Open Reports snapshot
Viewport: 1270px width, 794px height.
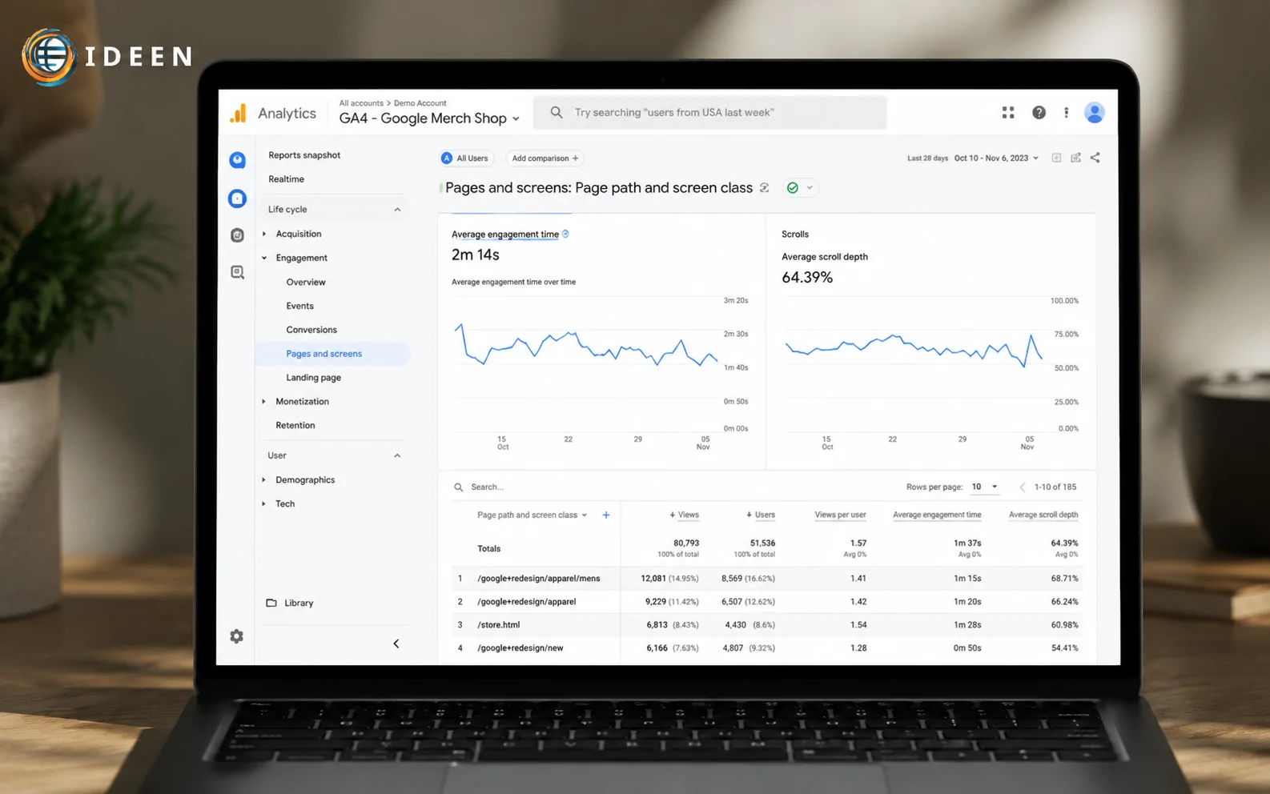(304, 155)
